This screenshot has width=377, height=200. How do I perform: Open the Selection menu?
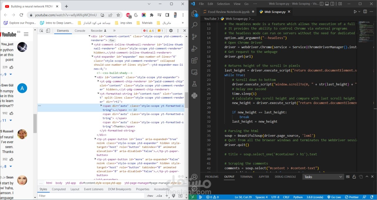(x=223, y=4)
